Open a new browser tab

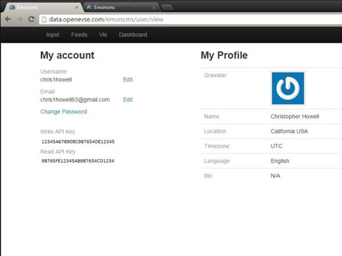(x=168, y=7)
